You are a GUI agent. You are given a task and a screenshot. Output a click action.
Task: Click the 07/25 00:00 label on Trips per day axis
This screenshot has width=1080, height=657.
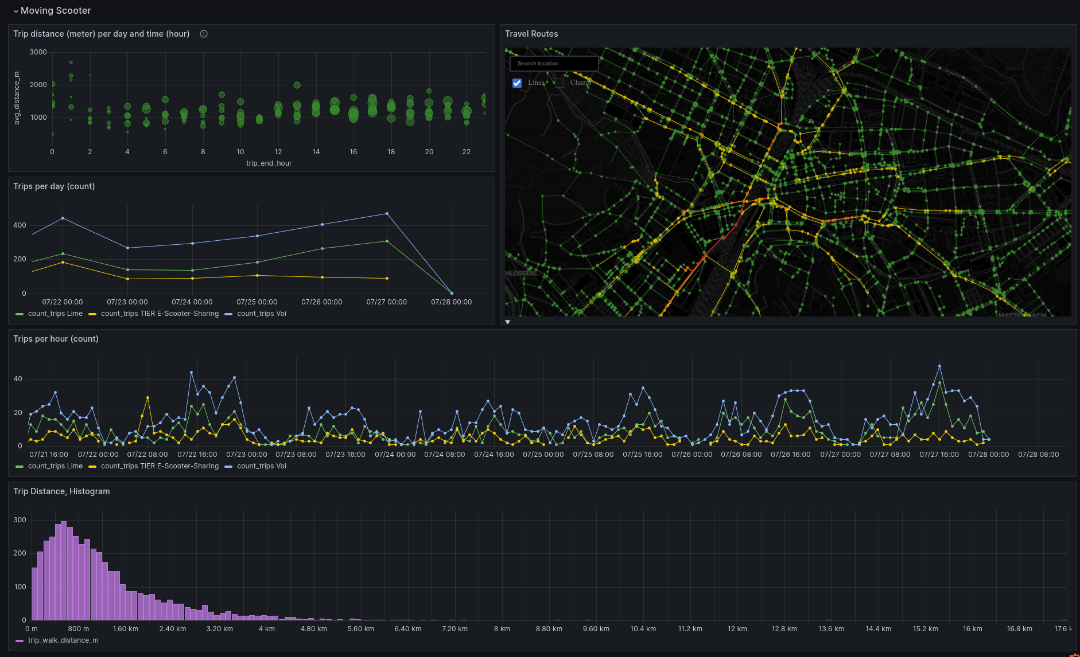[x=257, y=302]
